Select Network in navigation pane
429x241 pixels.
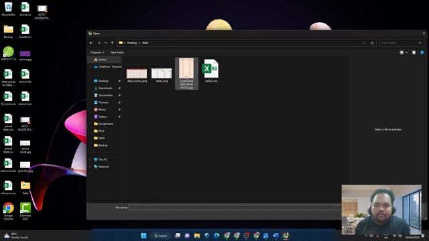[x=103, y=167]
